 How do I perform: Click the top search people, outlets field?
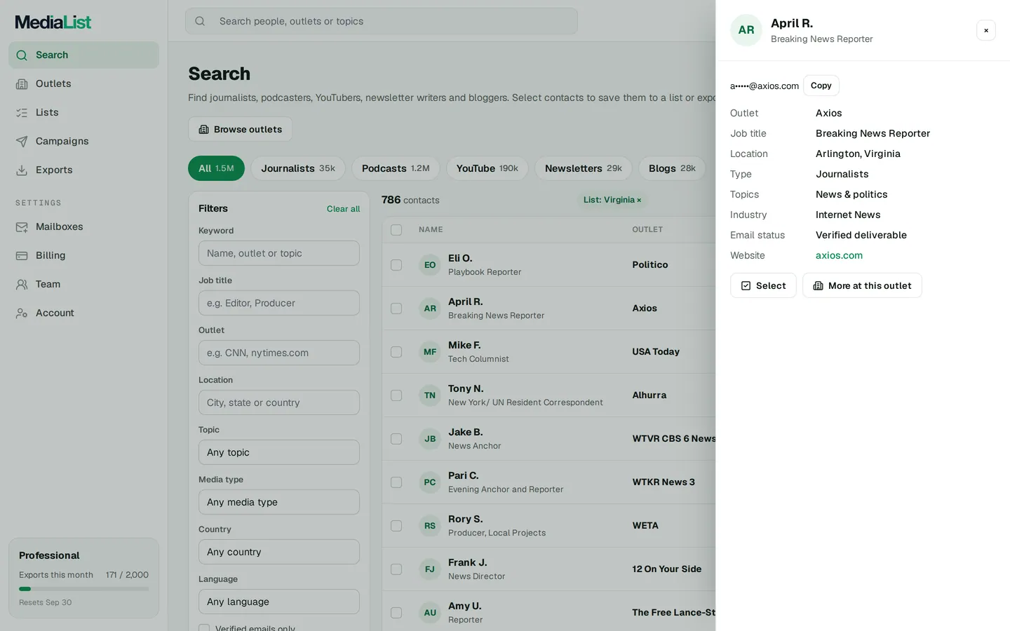382,21
